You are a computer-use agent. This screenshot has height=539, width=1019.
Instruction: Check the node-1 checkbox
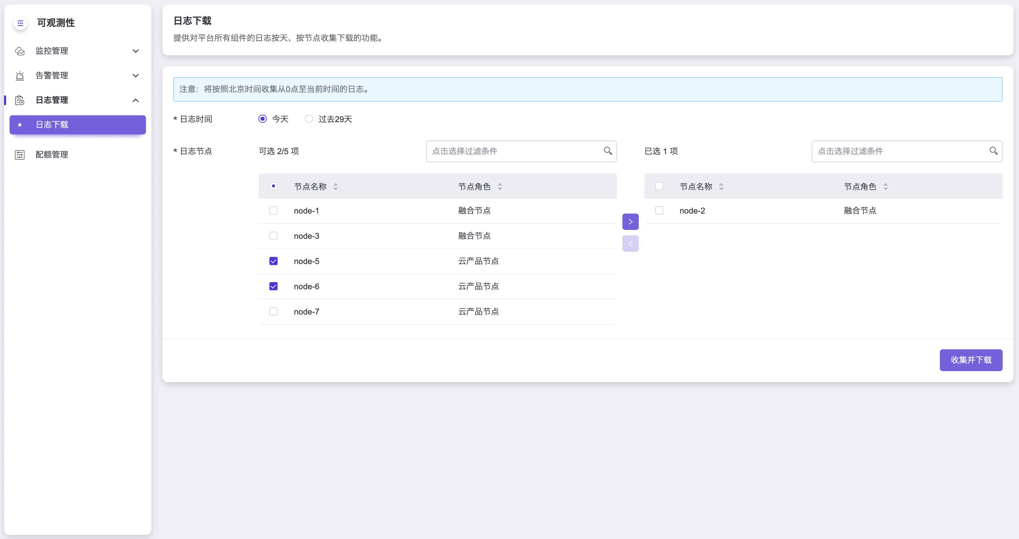[x=274, y=210]
